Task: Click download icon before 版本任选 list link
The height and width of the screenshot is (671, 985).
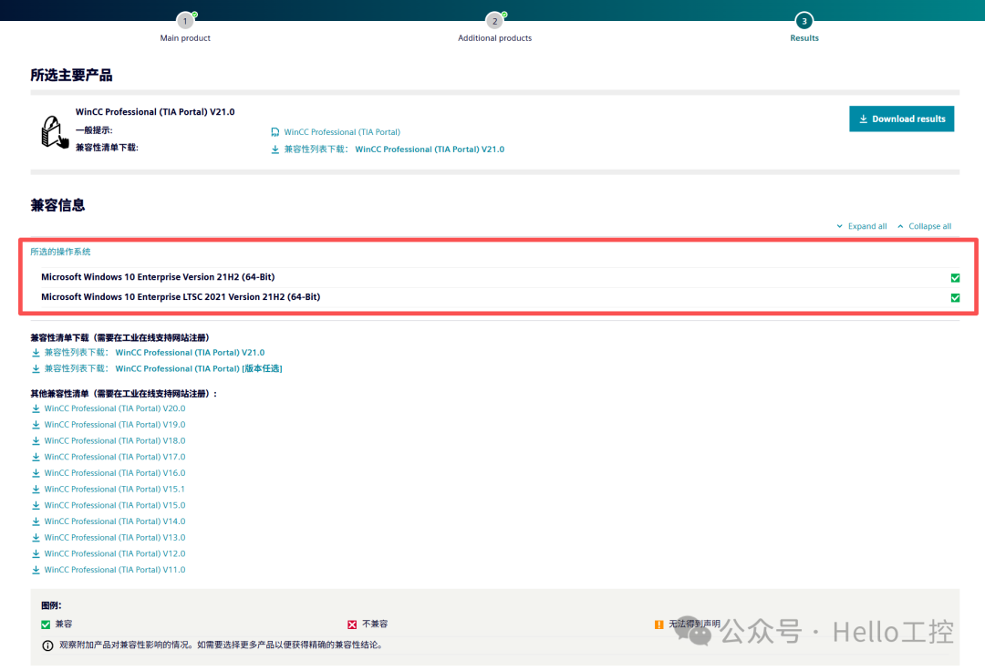Action: click(36, 368)
